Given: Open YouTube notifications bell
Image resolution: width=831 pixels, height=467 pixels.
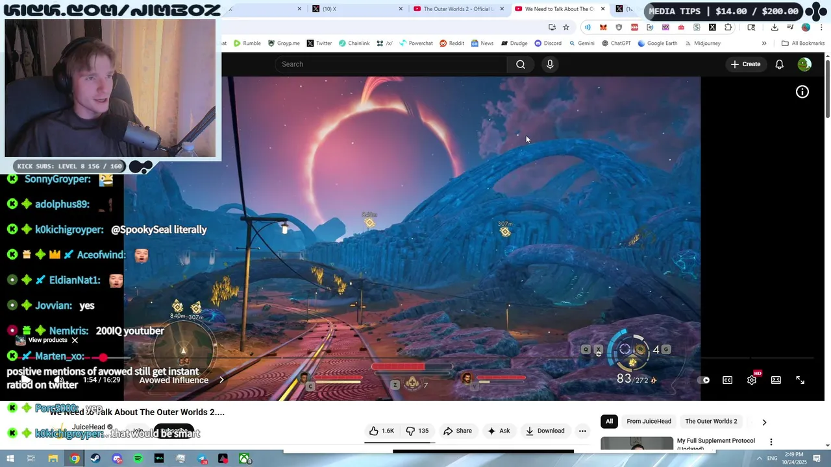Looking at the screenshot, I should (780, 64).
